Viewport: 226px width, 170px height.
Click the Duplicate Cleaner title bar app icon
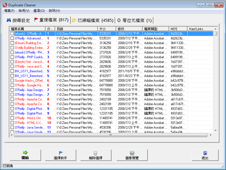pos(5,5)
